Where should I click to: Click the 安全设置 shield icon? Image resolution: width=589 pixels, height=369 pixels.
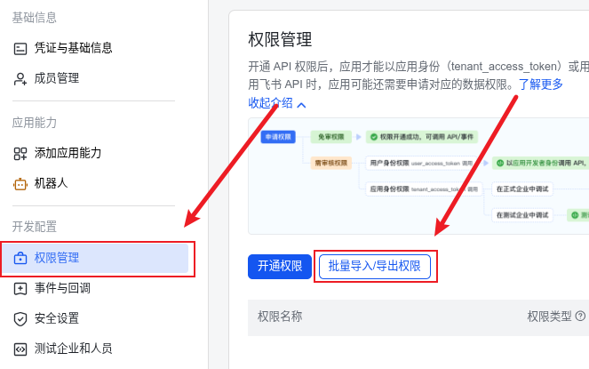coord(20,318)
